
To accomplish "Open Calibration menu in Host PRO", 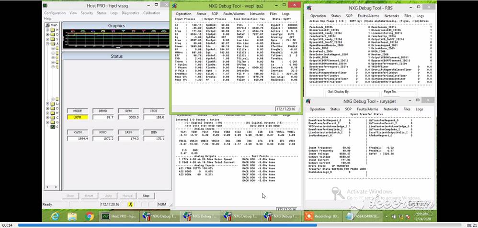I will [x=151, y=13].
